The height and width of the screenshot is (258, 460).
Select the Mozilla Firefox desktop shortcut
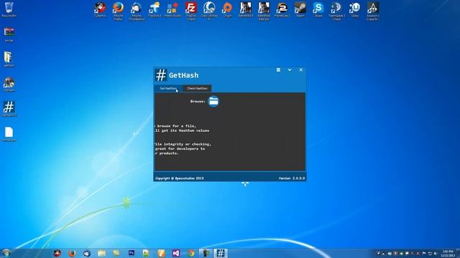[118, 11]
